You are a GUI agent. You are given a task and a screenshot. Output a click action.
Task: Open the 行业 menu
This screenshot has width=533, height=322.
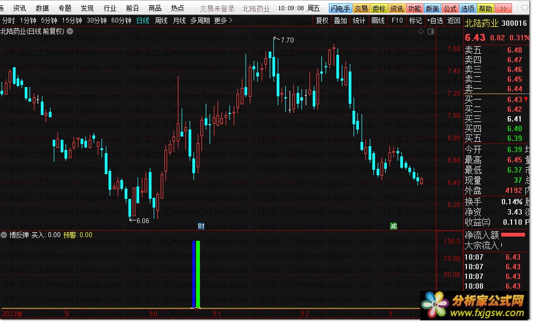tap(110, 8)
